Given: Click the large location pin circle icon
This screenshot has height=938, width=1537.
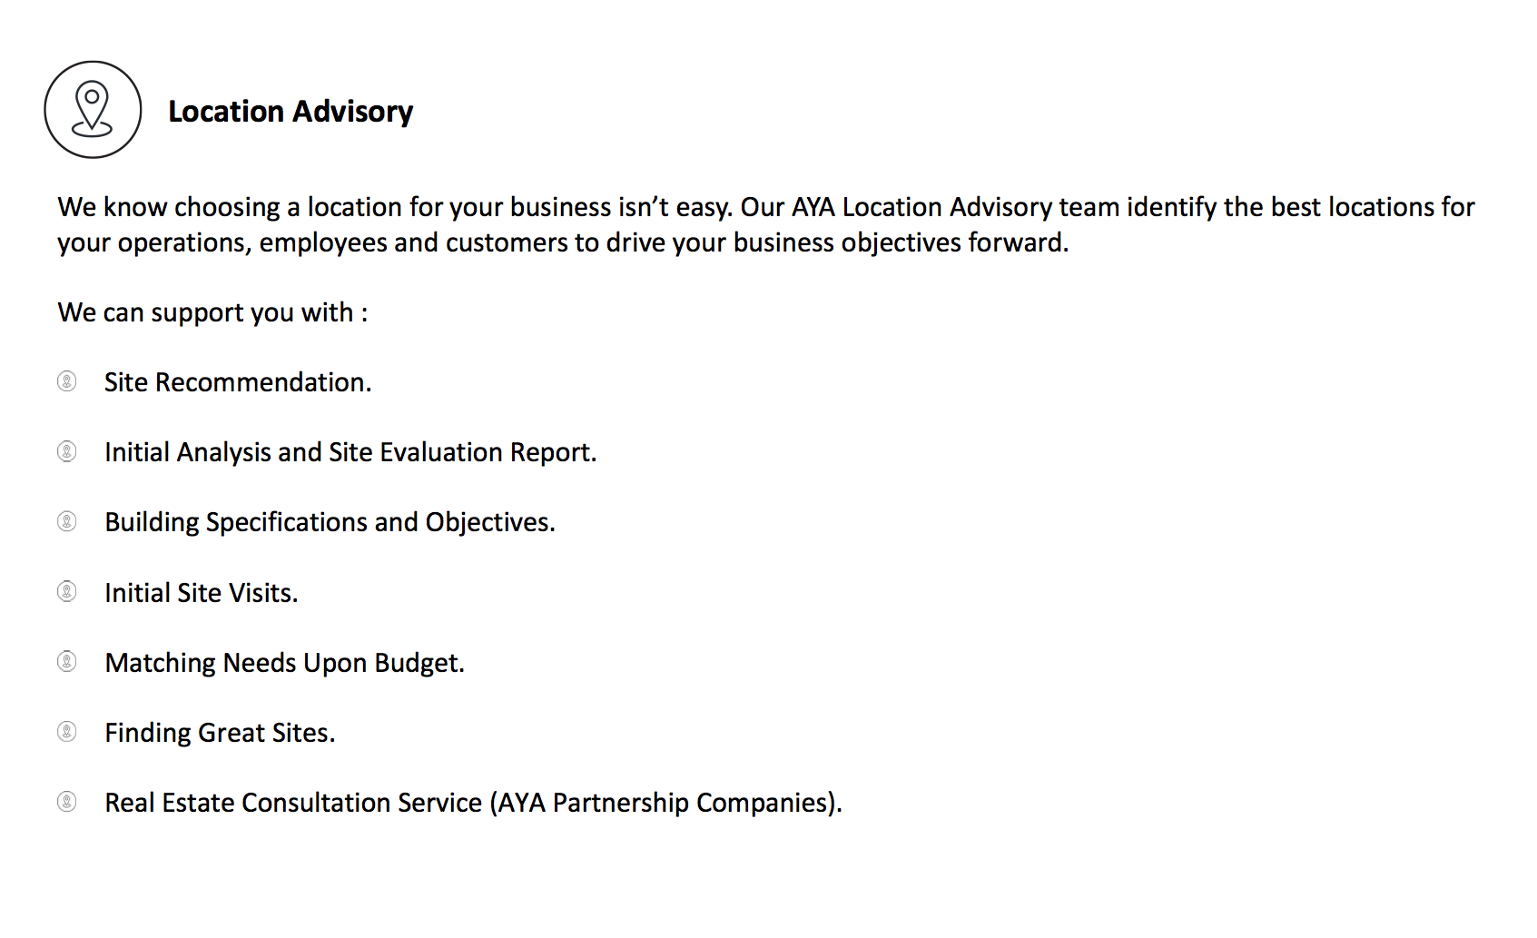Looking at the screenshot, I should pos(93,110).
